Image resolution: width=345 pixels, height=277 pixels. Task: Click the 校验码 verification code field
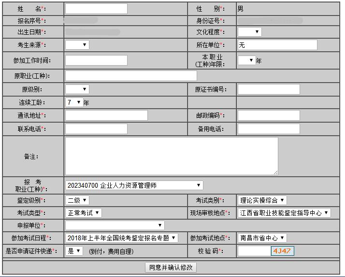pos(254,251)
